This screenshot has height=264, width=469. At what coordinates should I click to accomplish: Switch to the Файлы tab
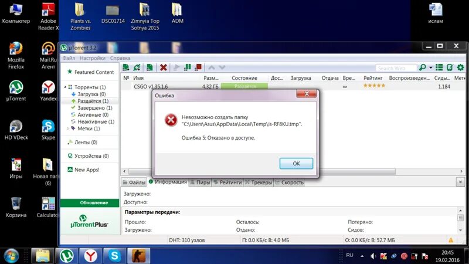tap(134, 182)
